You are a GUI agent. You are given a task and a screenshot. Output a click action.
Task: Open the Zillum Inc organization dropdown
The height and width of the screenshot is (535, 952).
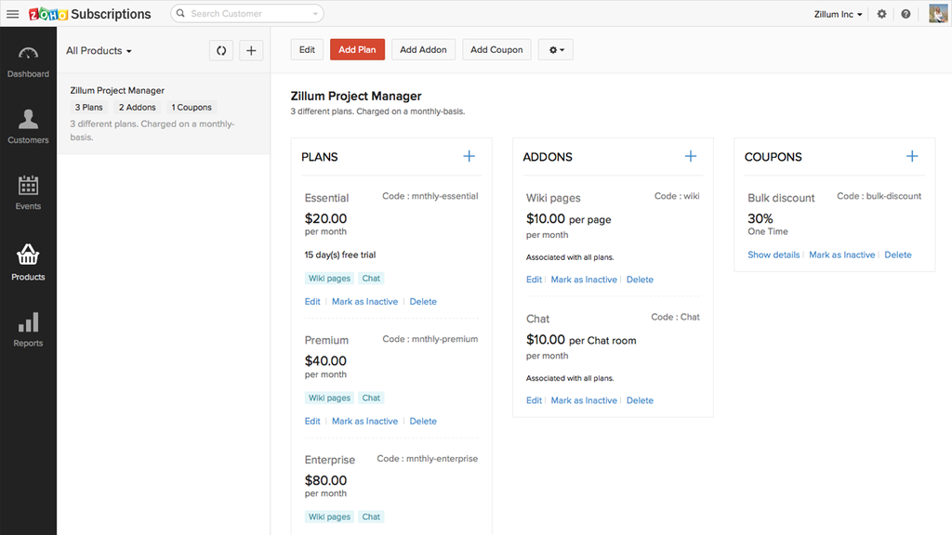[838, 14]
